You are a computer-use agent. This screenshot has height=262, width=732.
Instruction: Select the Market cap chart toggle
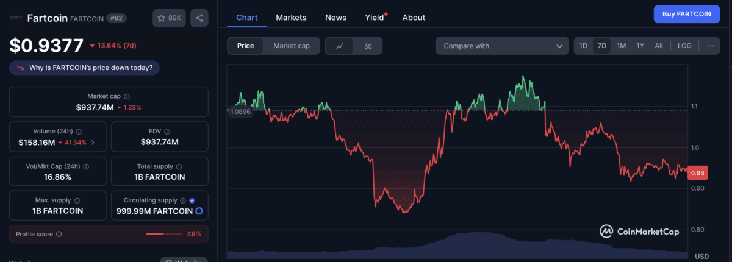(292, 46)
